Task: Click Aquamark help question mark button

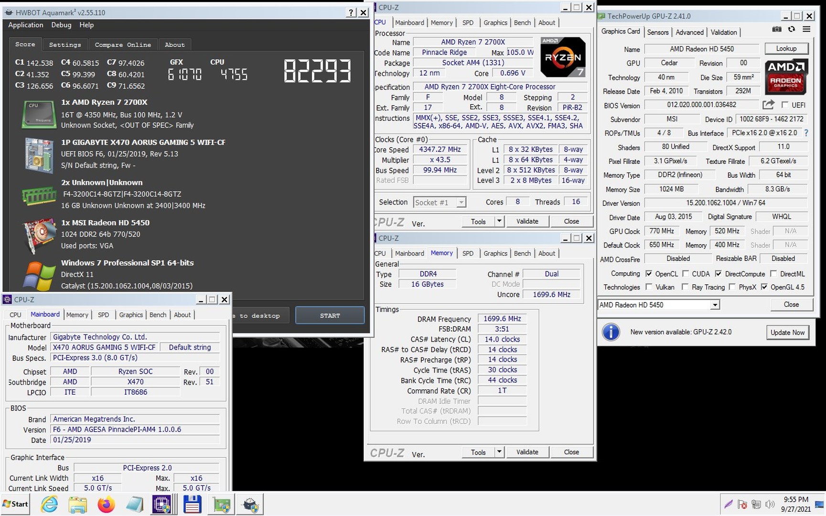Action: coord(351,12)
